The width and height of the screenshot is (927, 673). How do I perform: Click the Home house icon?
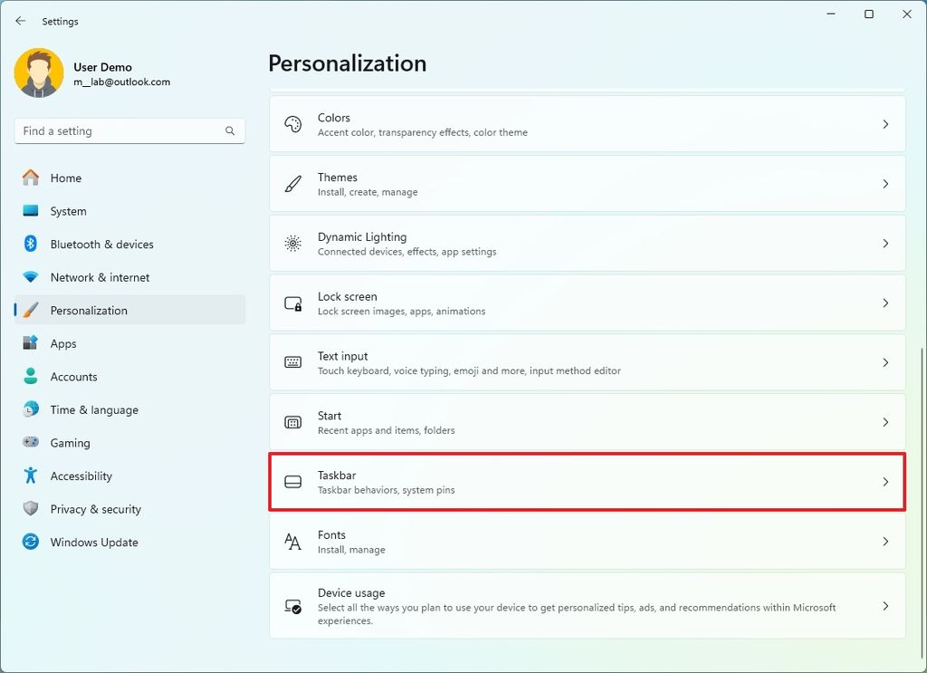31,178
